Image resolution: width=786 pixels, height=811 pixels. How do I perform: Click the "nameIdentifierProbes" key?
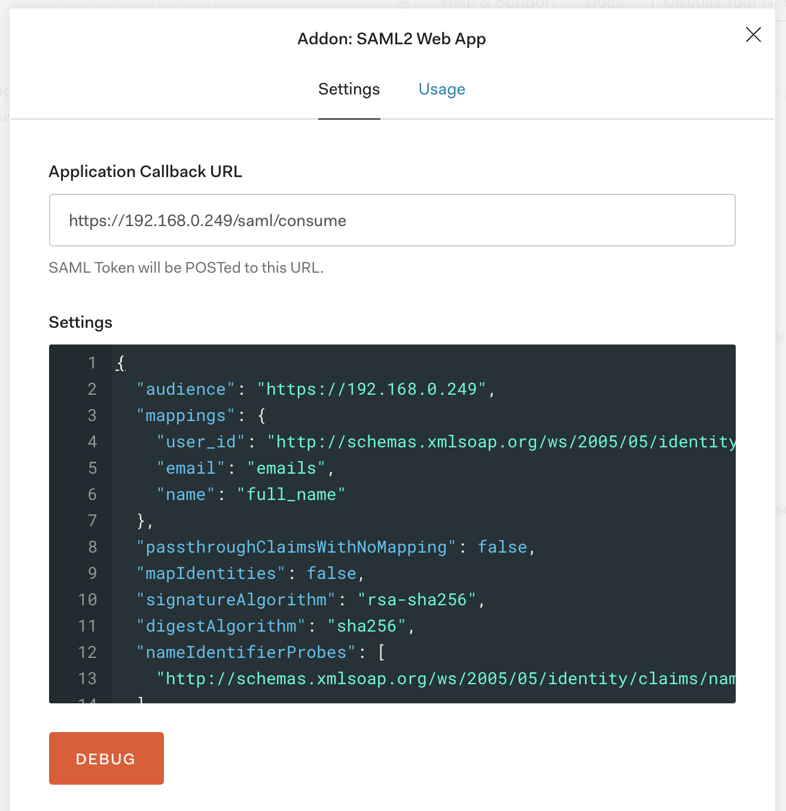pyautogui.click(x=246, y=653)
